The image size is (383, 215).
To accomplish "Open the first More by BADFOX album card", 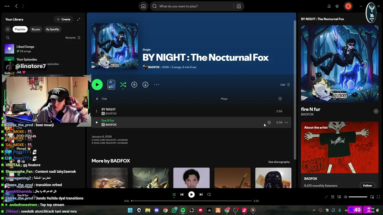I will 110,178.
